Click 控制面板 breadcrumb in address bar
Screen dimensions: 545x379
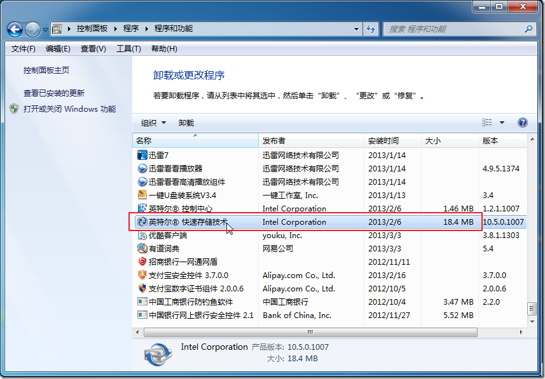pyautogui.click(x=92, y=29)
